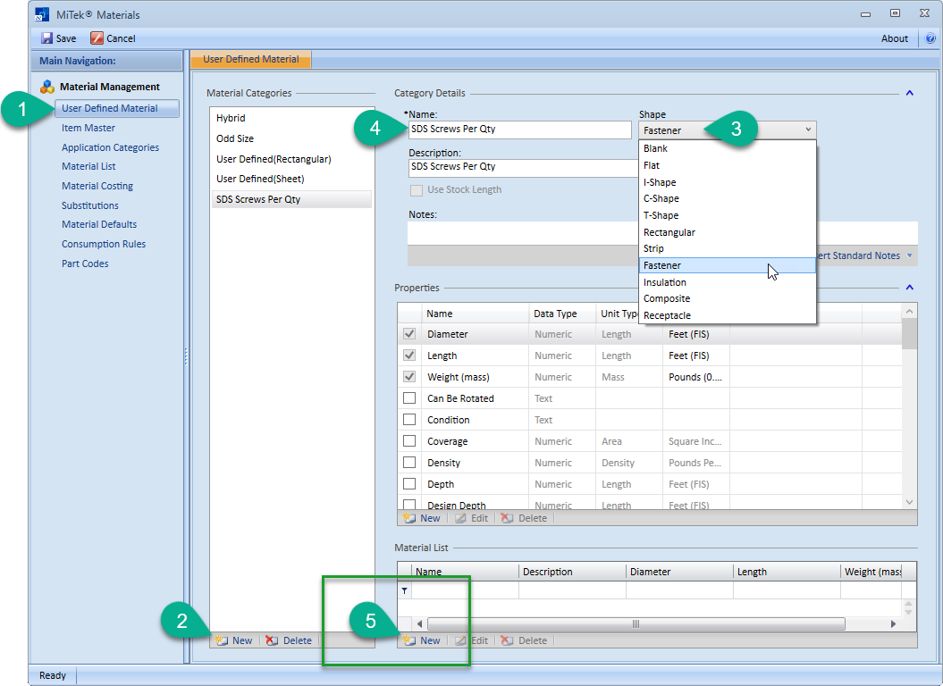Click into the Description field

pos(523,167)
